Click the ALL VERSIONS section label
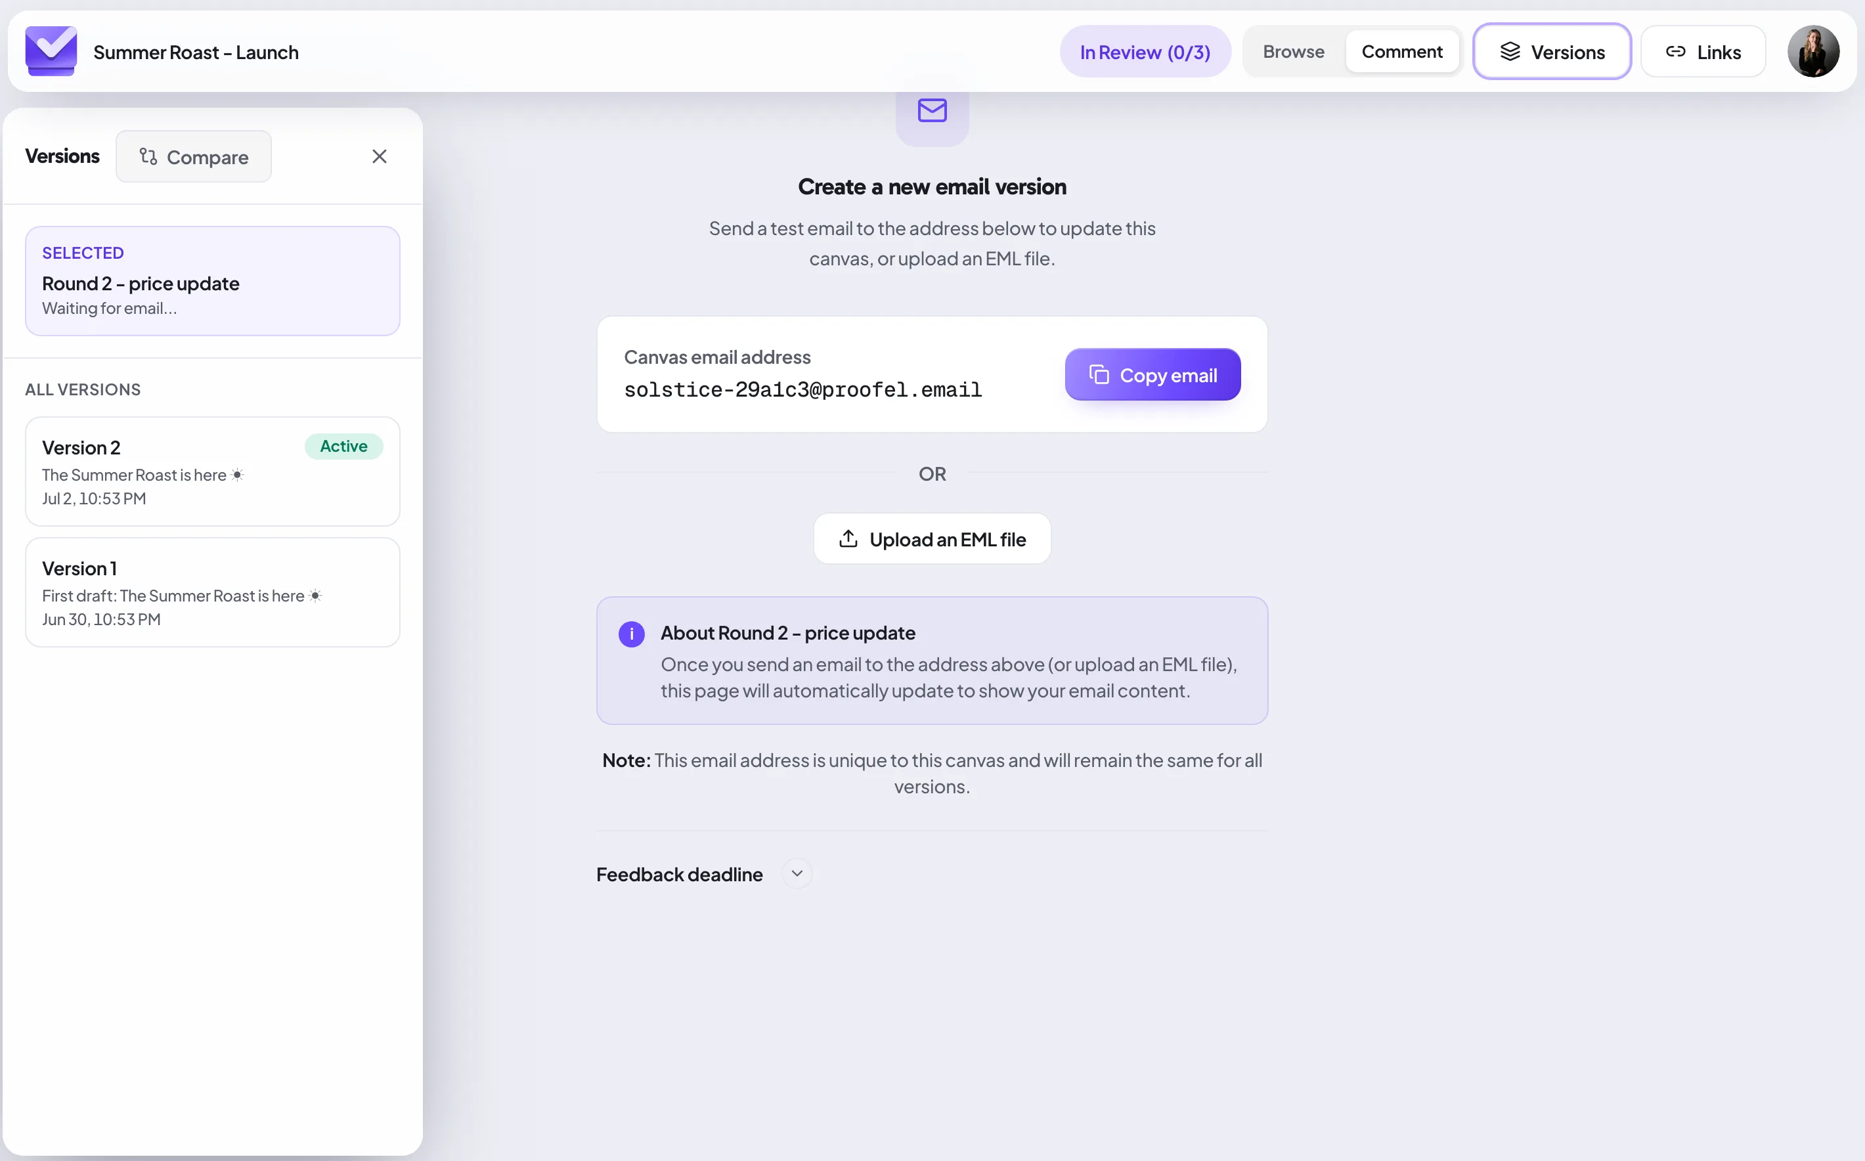1865x1161 pixels. pos(83,389)
